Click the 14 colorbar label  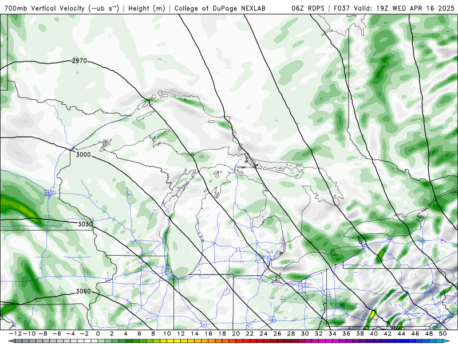pos(195,334)
